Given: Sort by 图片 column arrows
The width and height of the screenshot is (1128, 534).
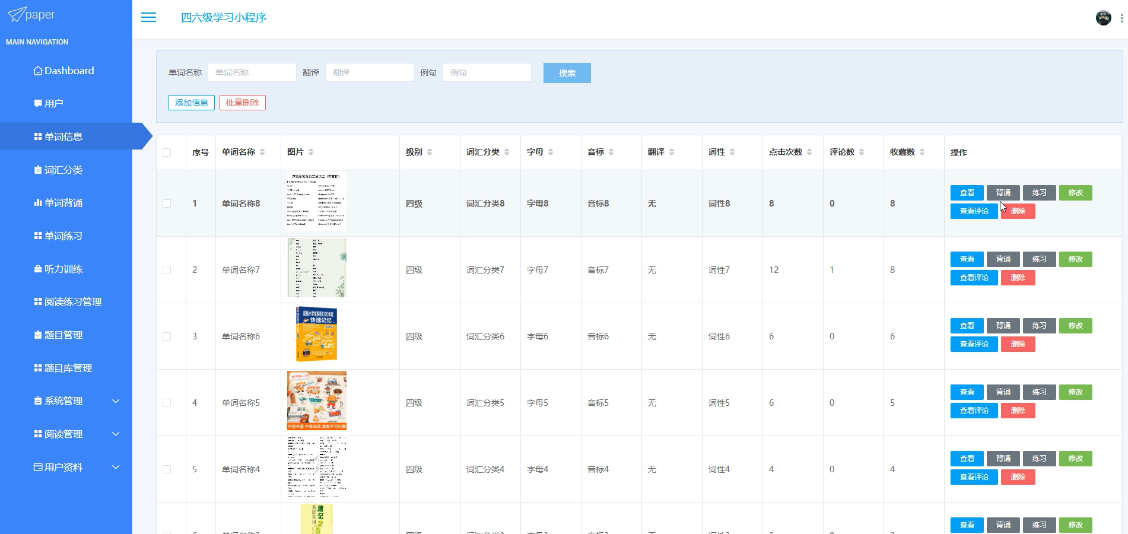Looking at the screenshot, I should pos(311,152).
